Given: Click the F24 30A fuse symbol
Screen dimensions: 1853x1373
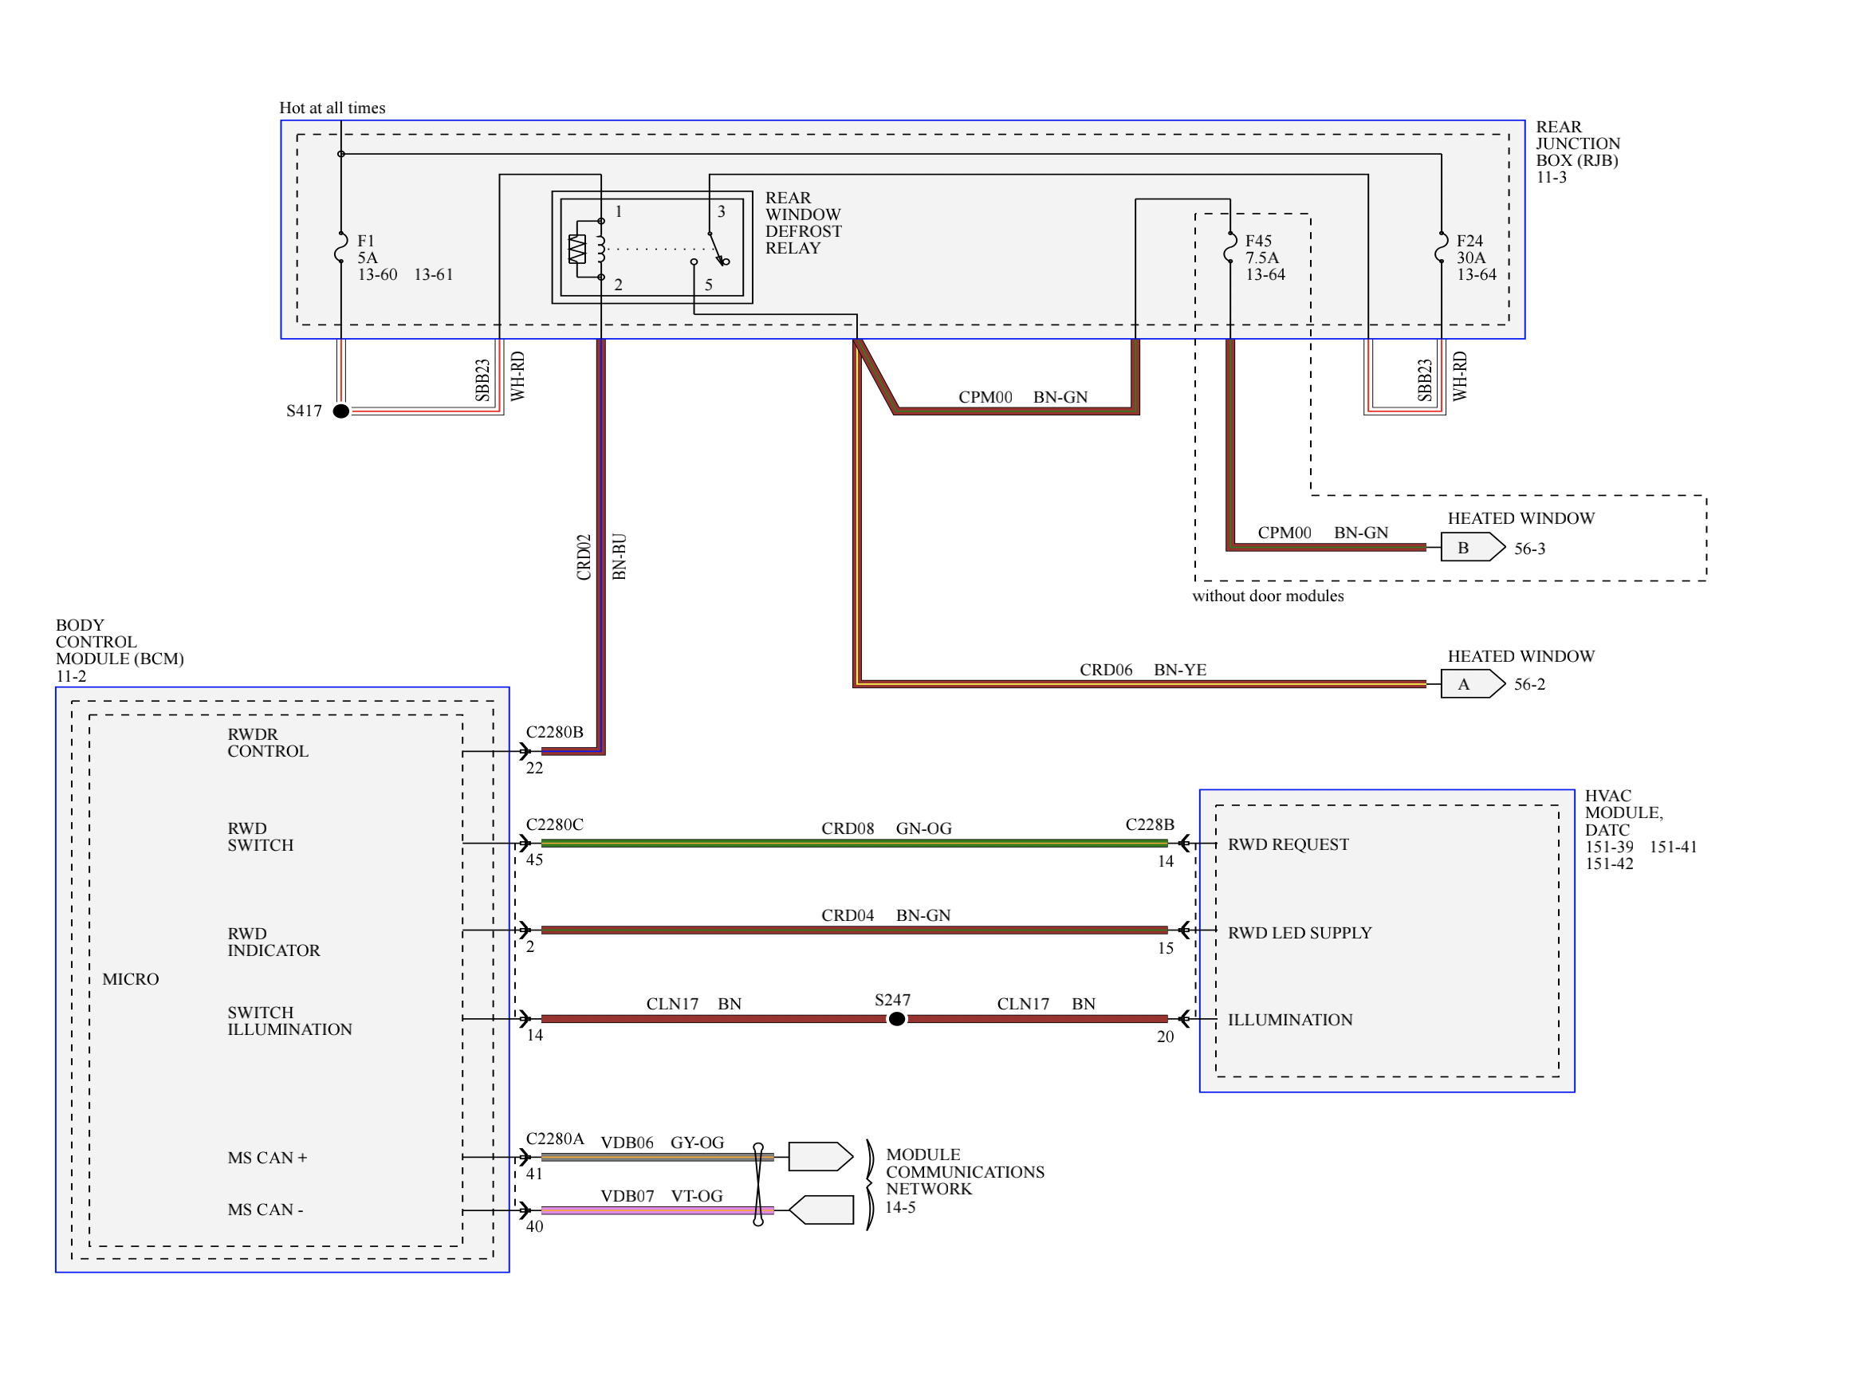Looking at the screenshot, I should coord(1441,247).
